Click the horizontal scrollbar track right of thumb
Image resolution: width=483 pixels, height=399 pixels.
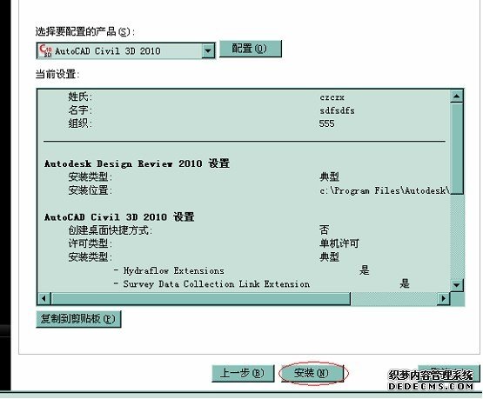pyautogui.click(x=394, y=298)
